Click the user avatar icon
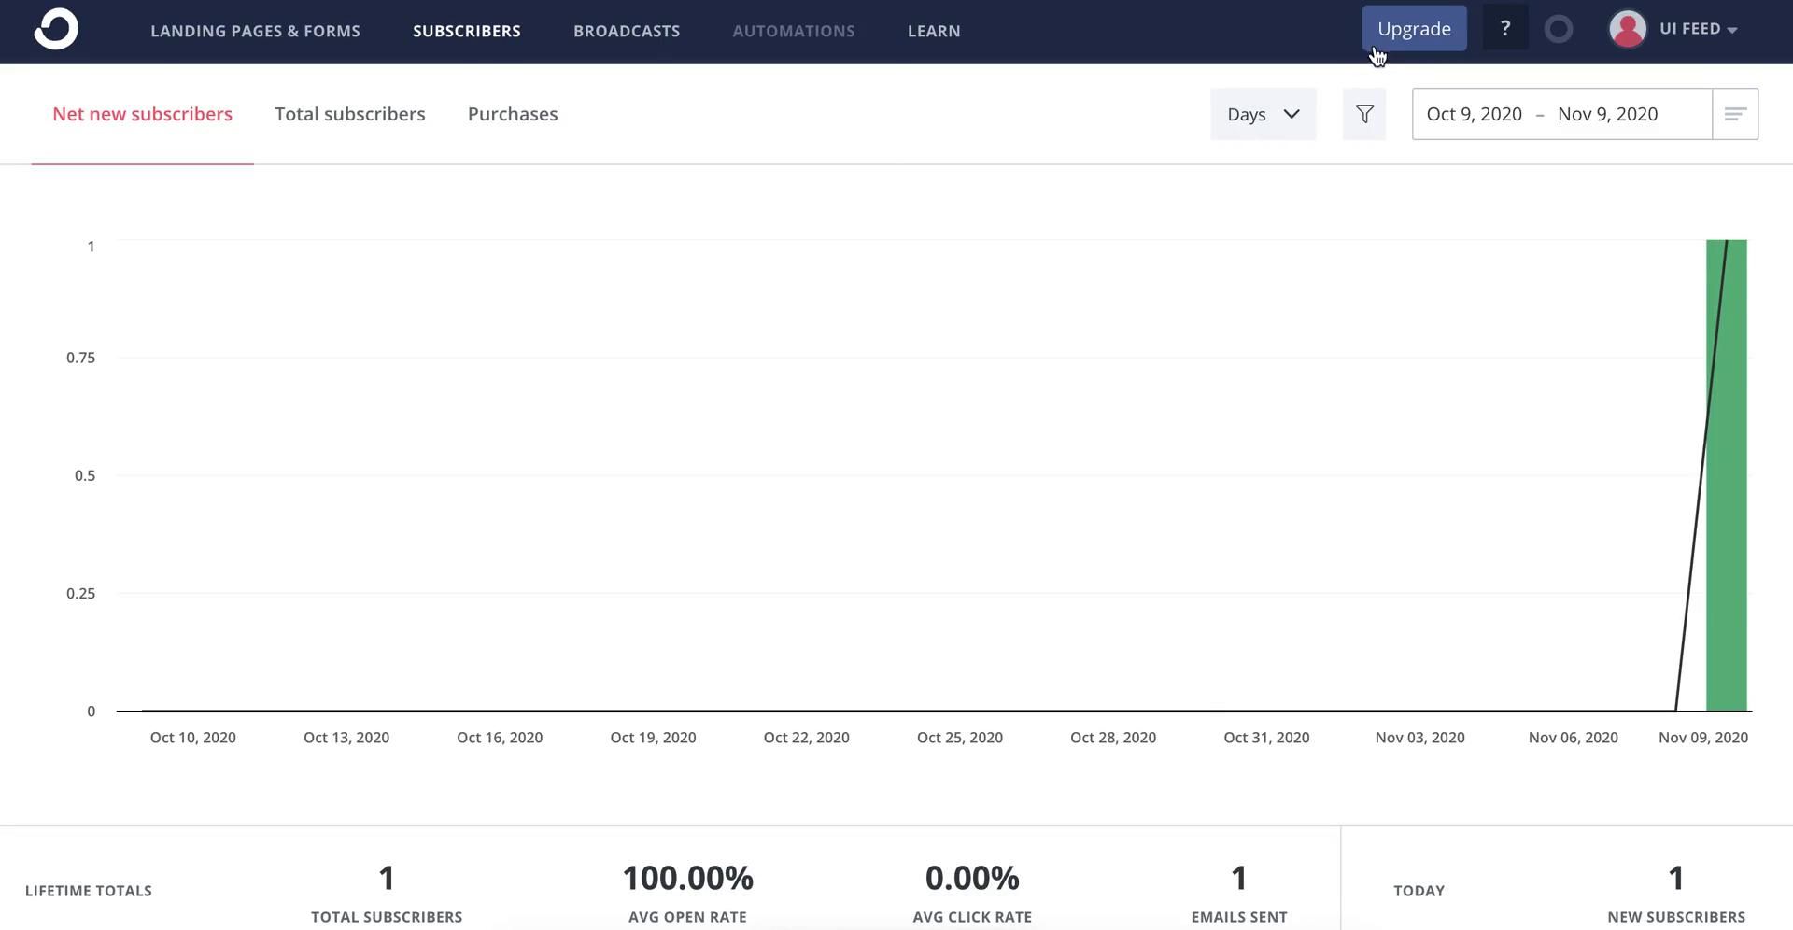 pyautogui.click(x=1627, y=29)
